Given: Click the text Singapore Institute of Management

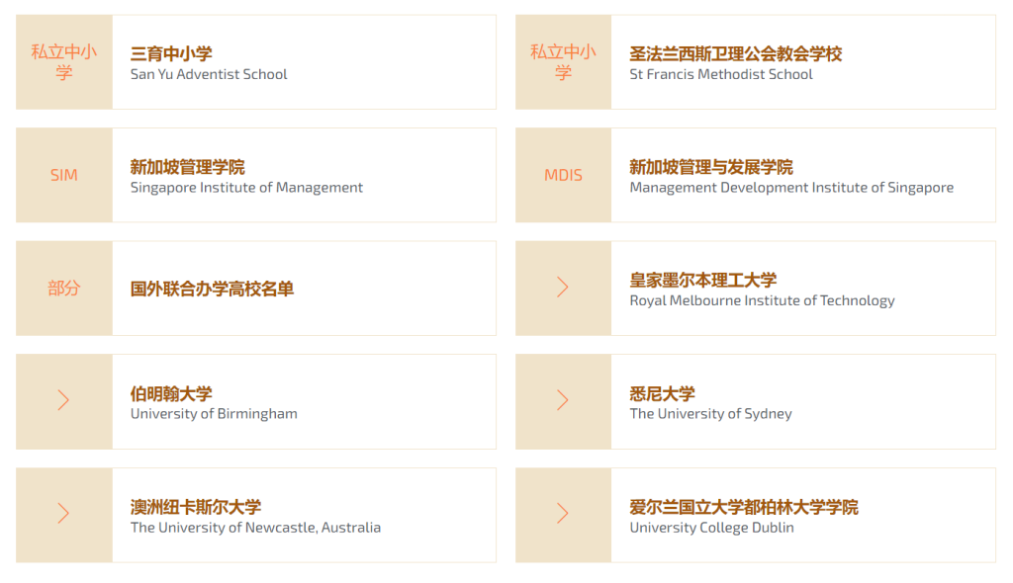Looking at the screenshot, I should tap(246, 188).
